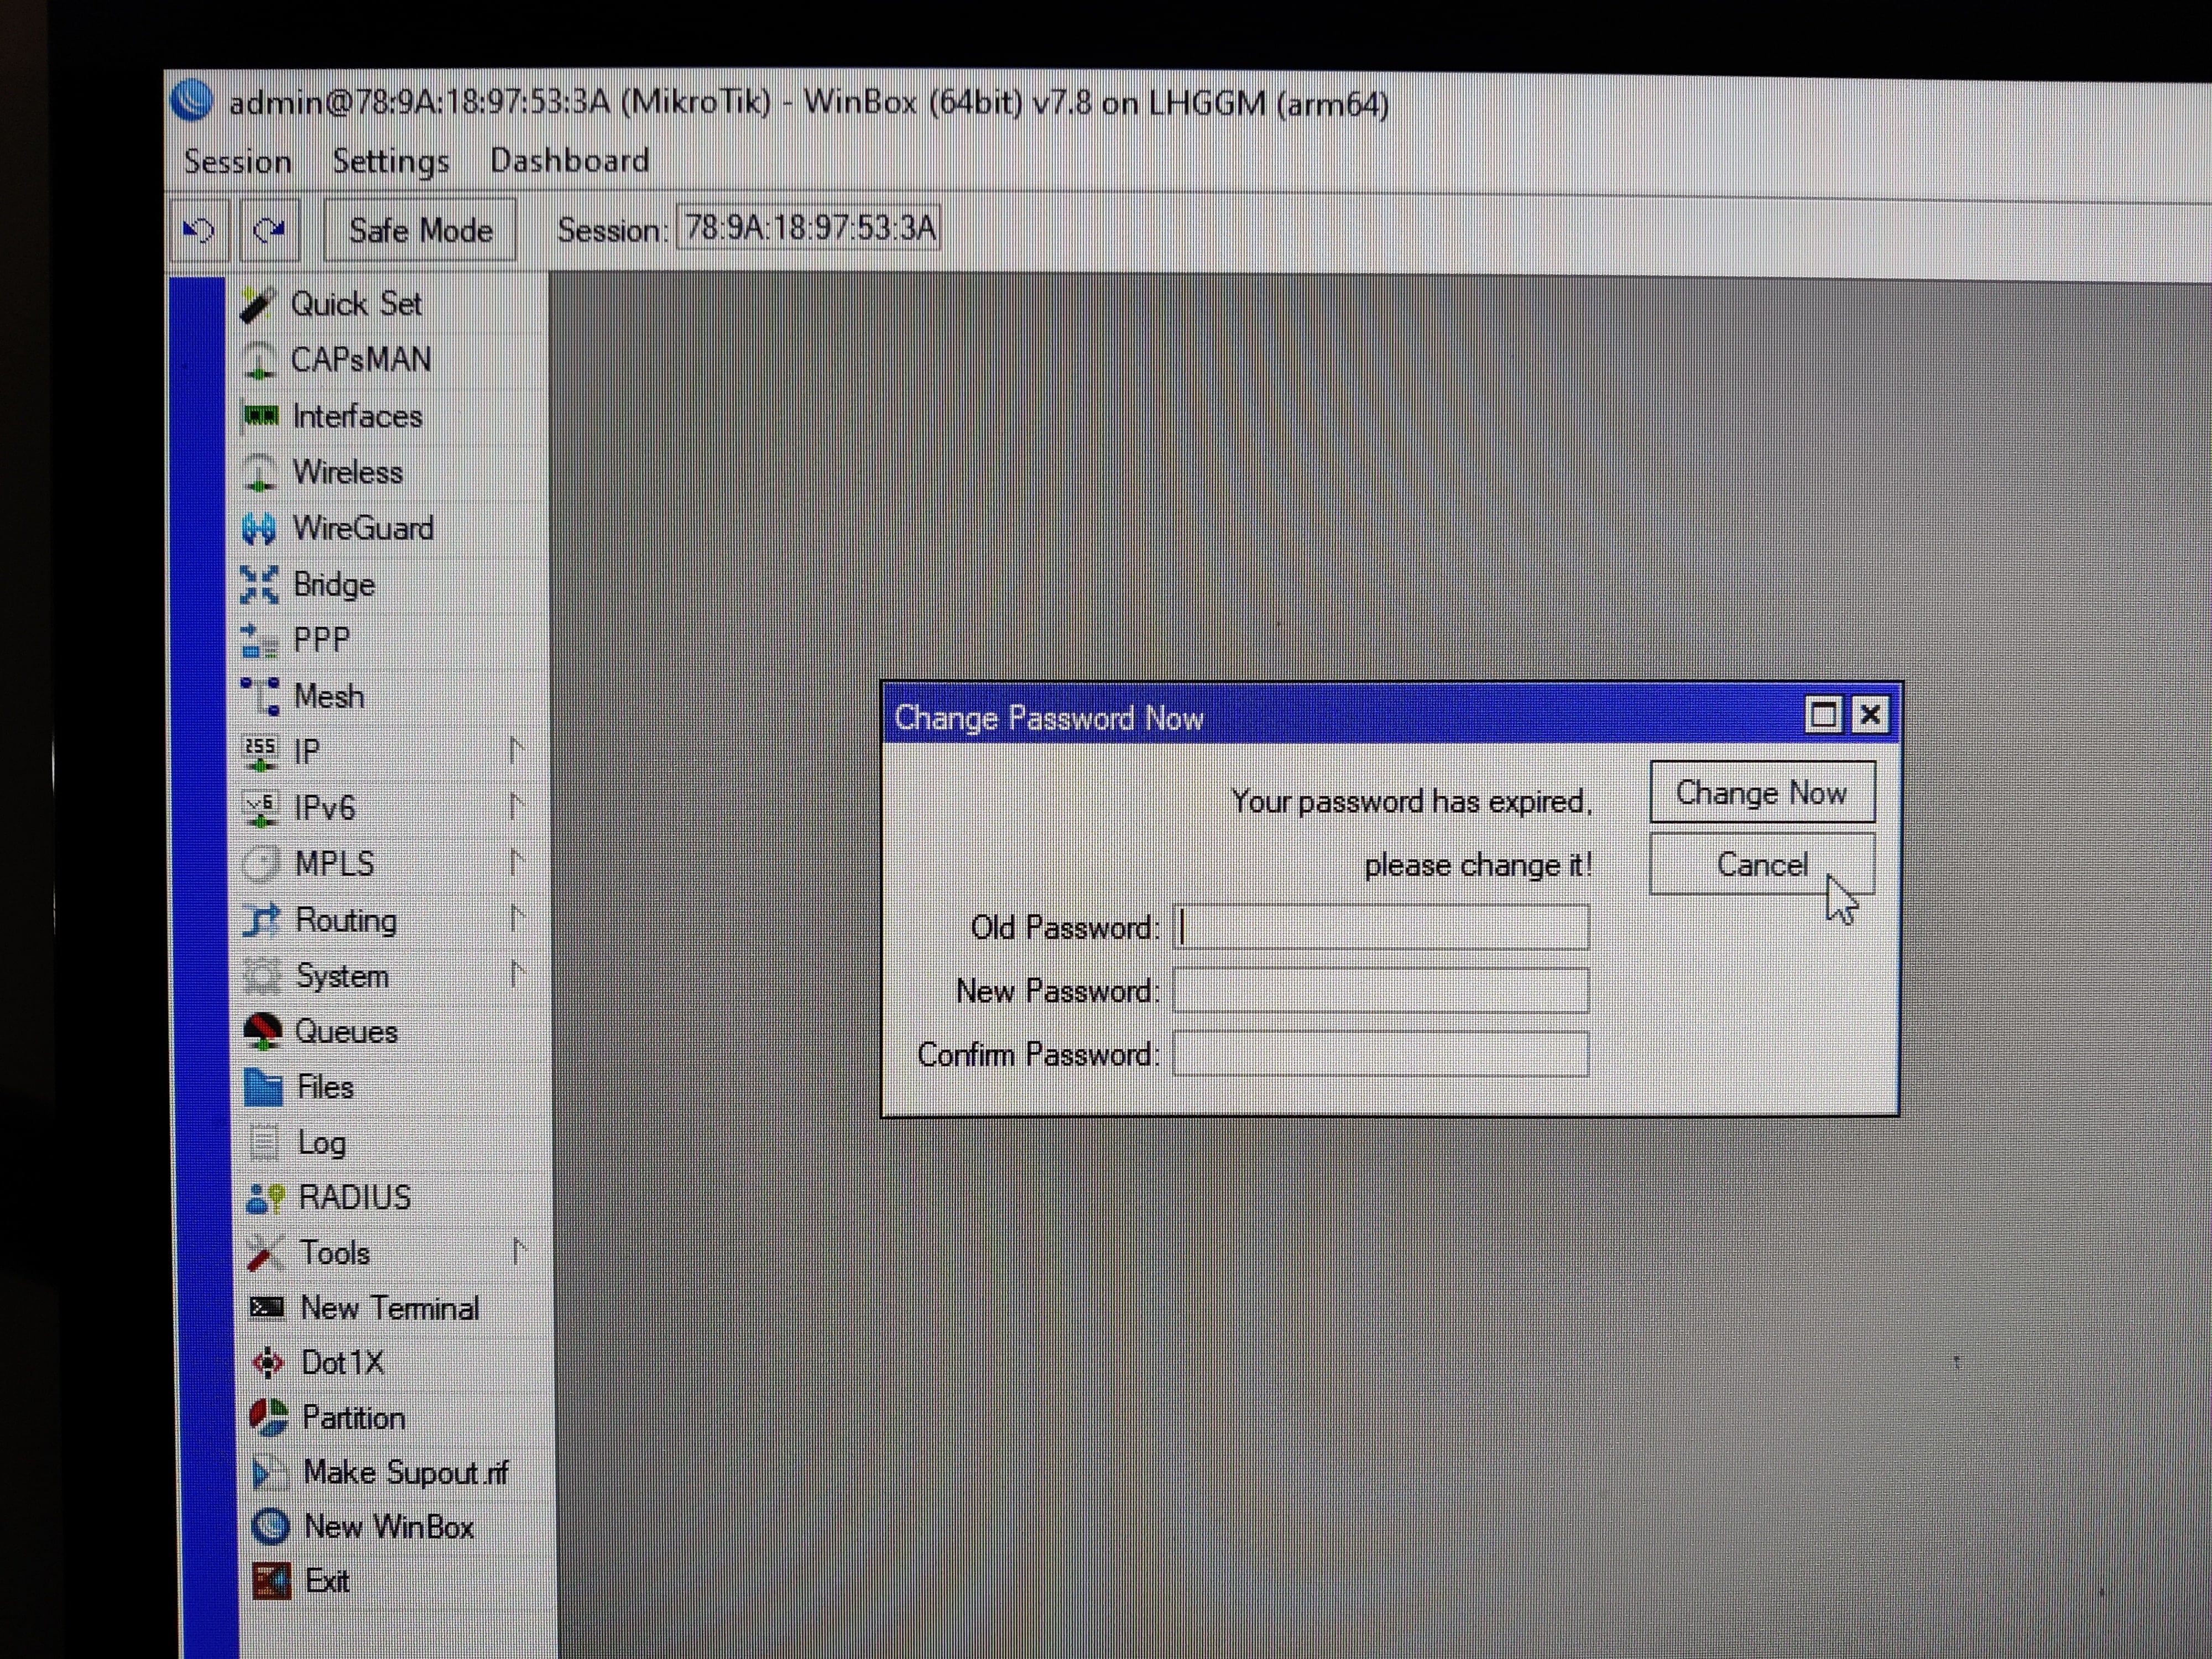Click the Interfaces label
2212x1659 pixels.
pos(357,416)
